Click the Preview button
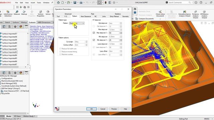214x120 pixels. (x=114, y=109)
